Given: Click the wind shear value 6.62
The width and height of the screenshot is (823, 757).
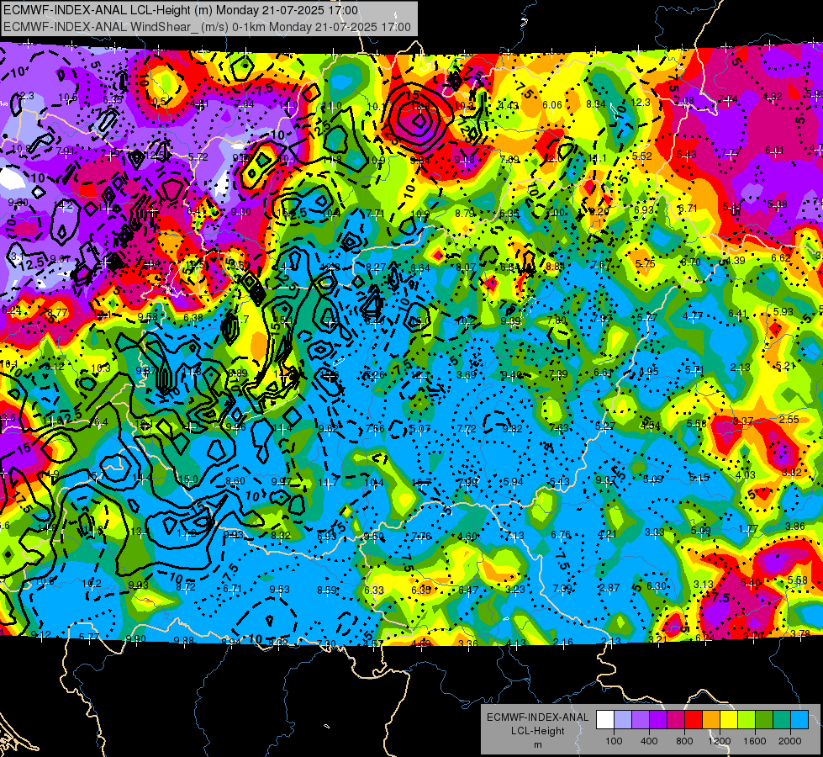Looking at the screenshot, I should [x=781, y=258].
